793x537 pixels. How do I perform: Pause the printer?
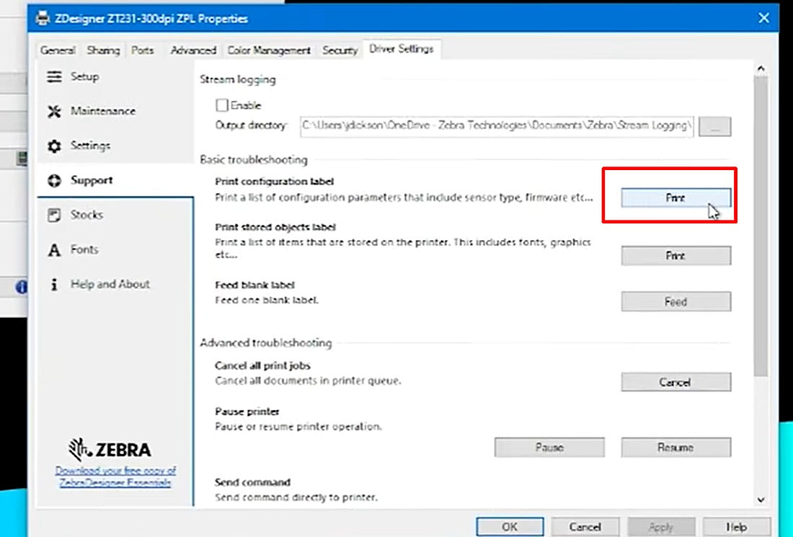point(549,448)
